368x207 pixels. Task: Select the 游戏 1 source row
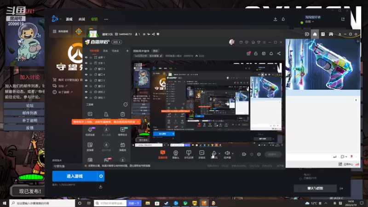pyautogui.click(x=107, y=98)
